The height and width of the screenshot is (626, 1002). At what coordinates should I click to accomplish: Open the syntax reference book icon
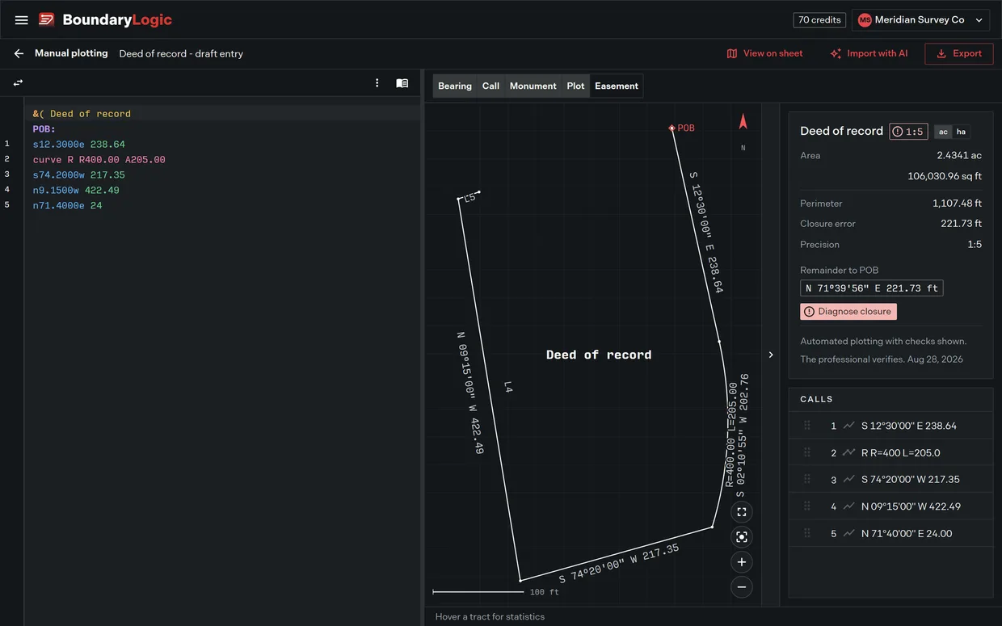click(x=402, y=83)
